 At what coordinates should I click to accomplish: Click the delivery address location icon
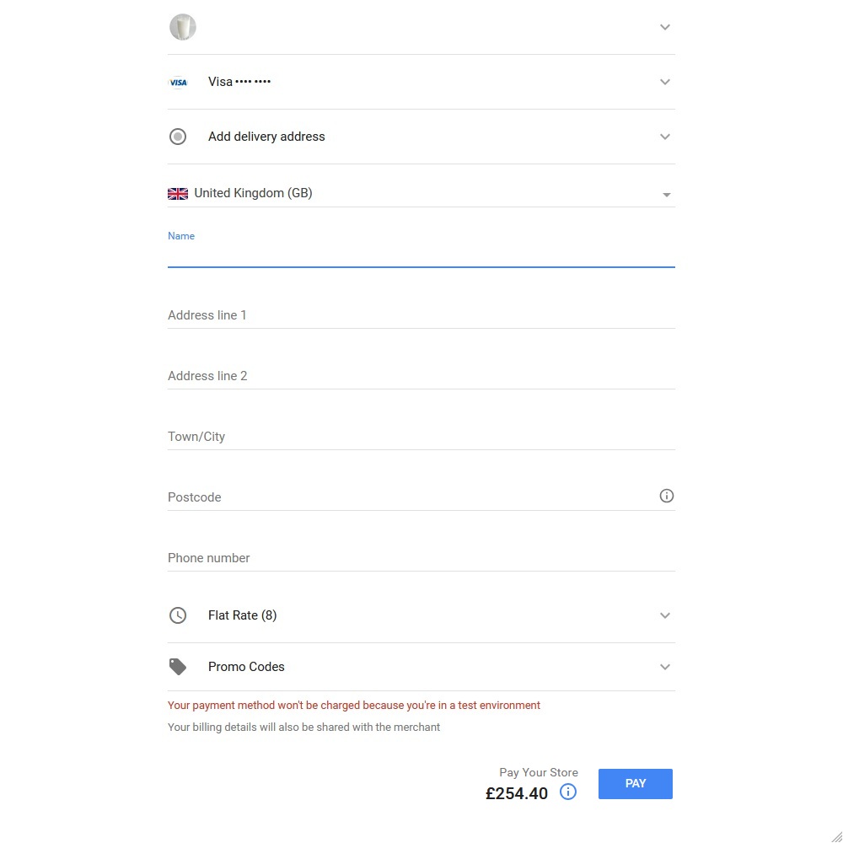click(178, 137)
